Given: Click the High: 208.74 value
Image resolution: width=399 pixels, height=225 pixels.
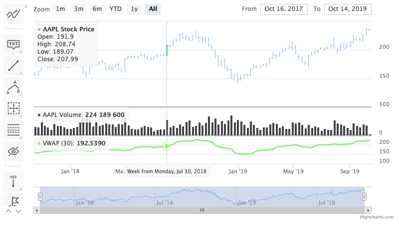Looking at the screenshot, I should click(x=56, y=44).
